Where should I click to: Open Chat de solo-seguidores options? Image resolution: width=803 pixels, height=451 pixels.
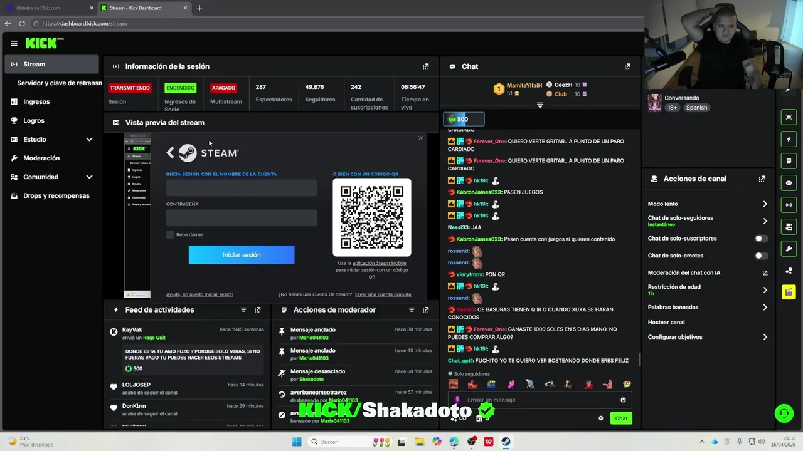tap(707, 221)
